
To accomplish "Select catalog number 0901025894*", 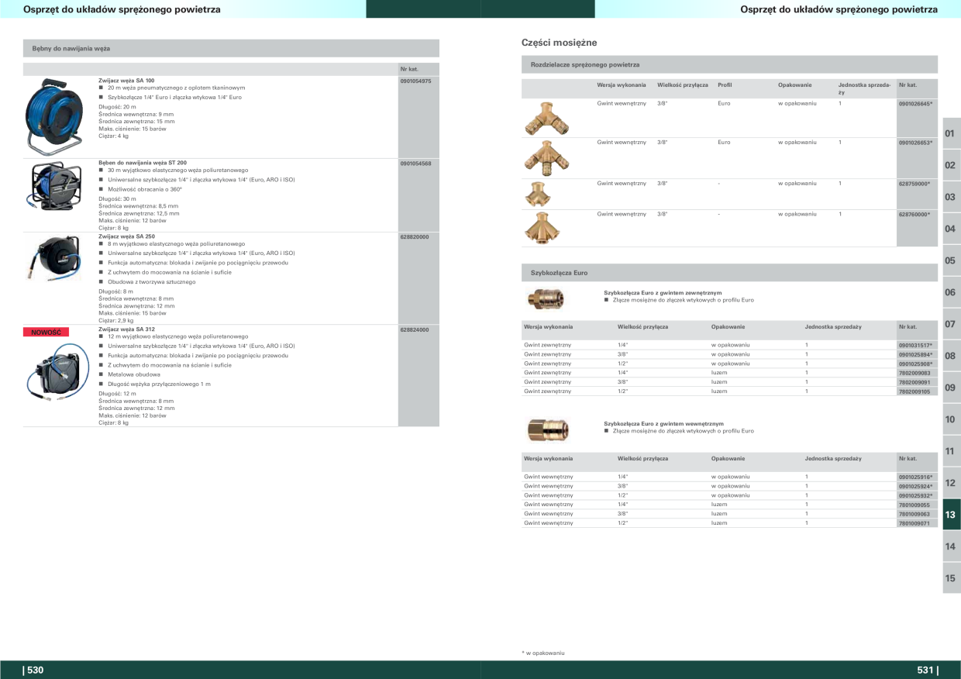I will point(915,354).
